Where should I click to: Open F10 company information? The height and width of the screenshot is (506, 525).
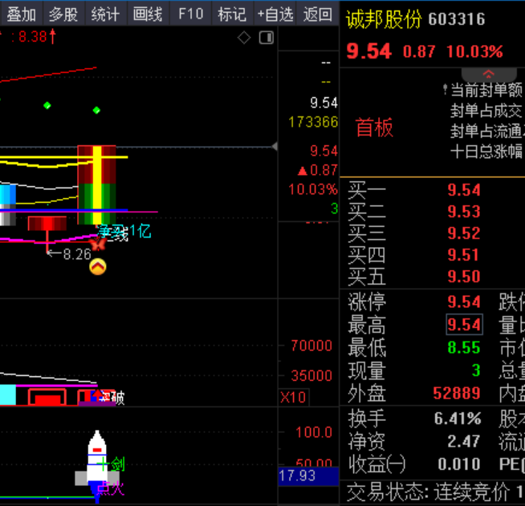[x=190, y=14]
